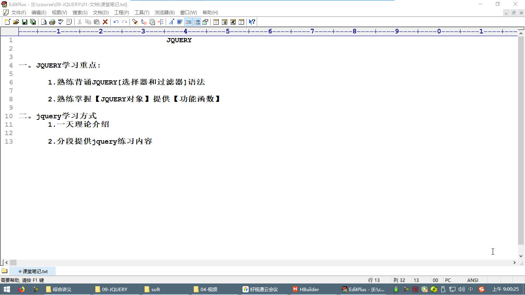The width and height of the screenshot is (525, 295).
Task: Place cursor in line '一。JQUERY学习重点:'
Action: pos(60,65)
